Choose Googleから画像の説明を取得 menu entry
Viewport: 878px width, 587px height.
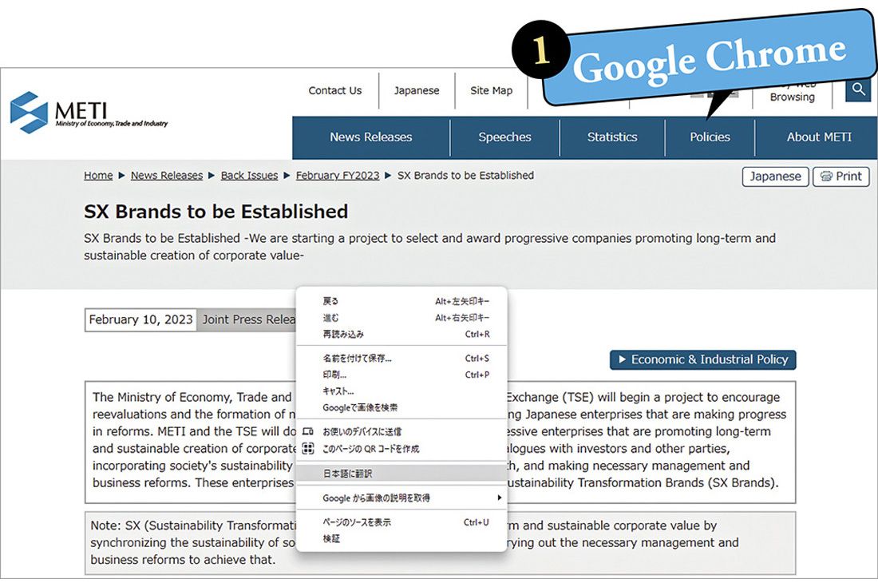401,498
